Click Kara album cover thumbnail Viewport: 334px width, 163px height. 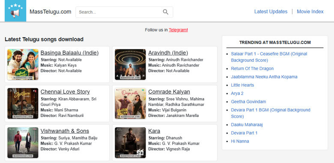(130, 143)
